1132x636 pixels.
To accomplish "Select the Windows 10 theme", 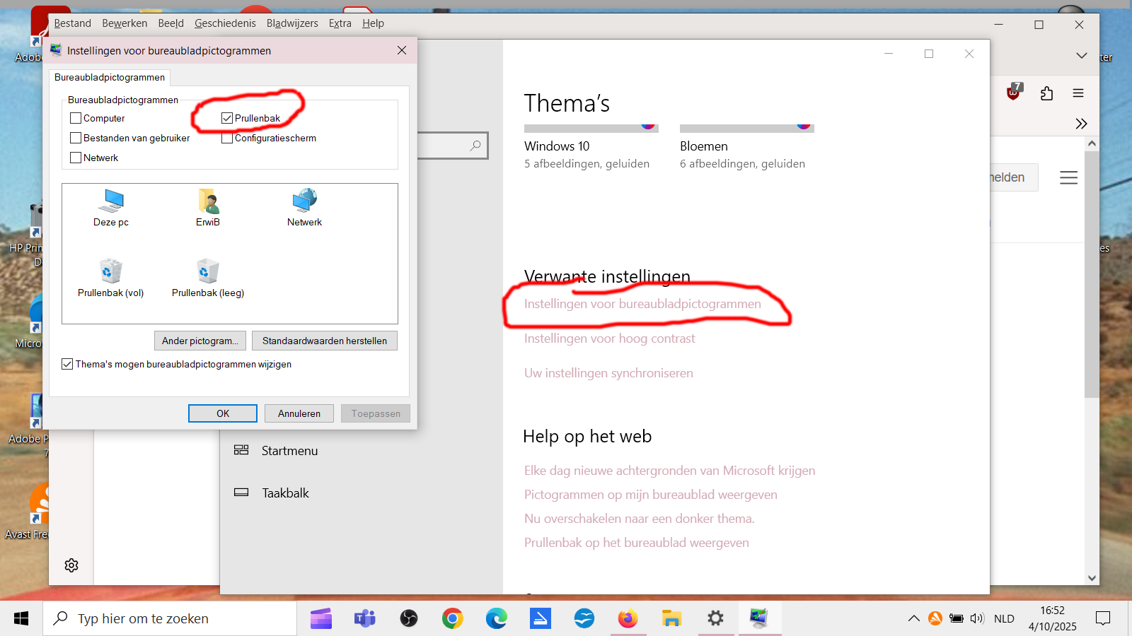I will click(591, 148).
